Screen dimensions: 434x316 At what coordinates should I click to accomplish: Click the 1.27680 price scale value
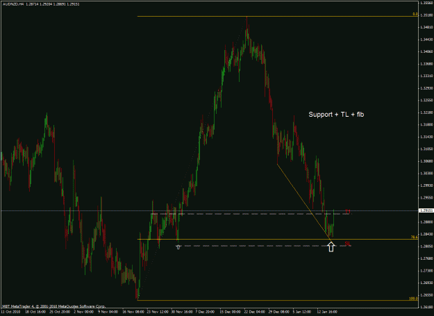(x=426, y=258)
